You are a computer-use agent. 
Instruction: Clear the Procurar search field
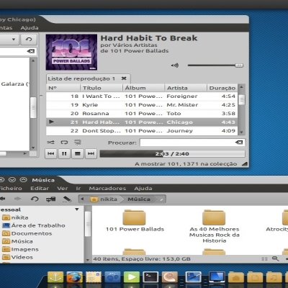click(239, 143)
